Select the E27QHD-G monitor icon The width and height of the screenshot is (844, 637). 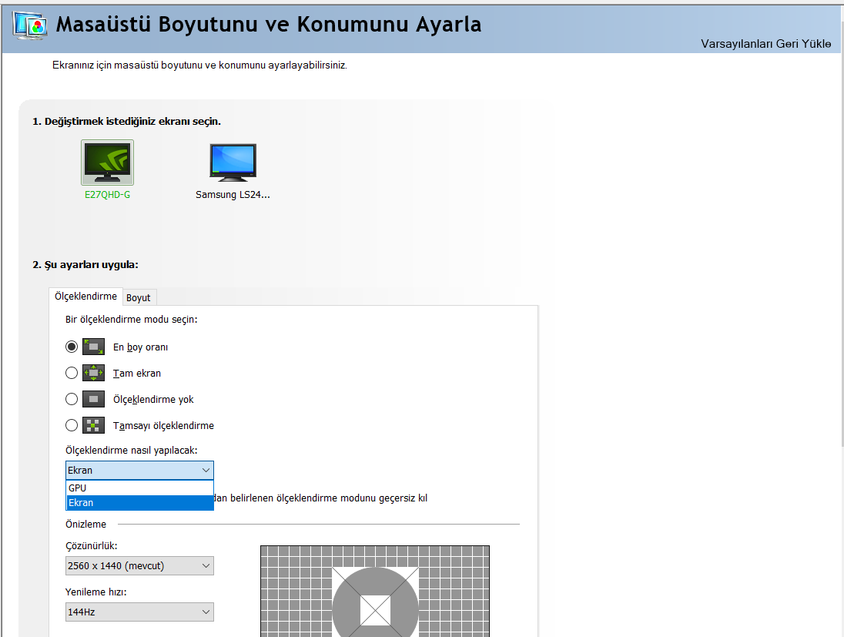[107, 163]
